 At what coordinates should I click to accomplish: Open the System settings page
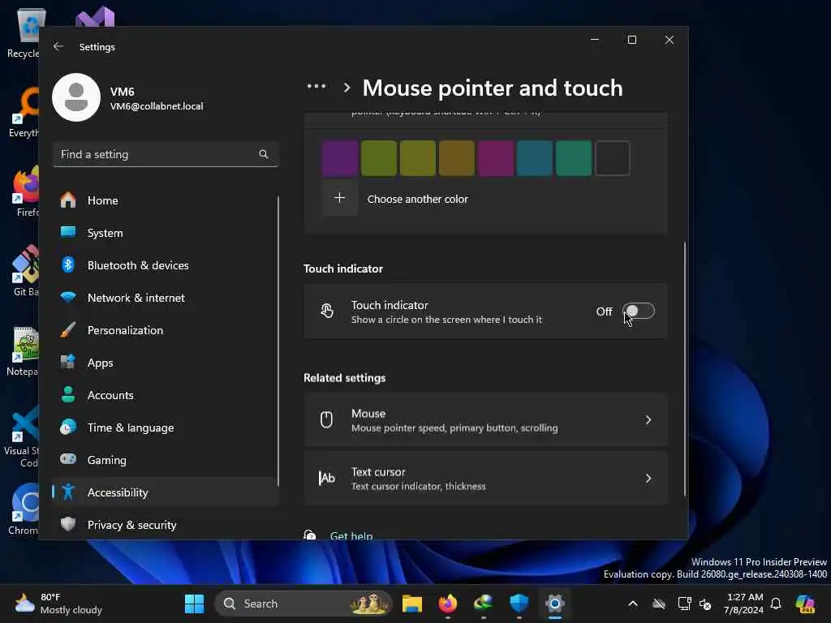[x=166, y=233]
